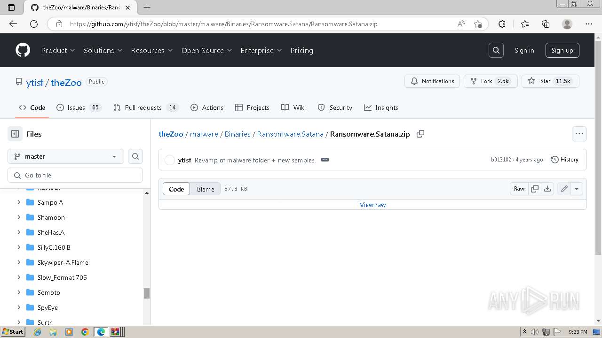Open the GitHub search icon button
Screen dimensions: 602x338
[496, 50]
